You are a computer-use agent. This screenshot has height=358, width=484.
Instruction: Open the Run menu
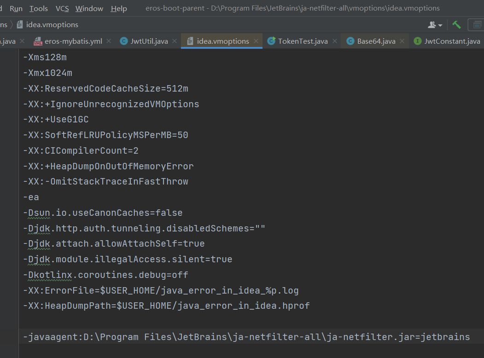click(x=16, y=8)
